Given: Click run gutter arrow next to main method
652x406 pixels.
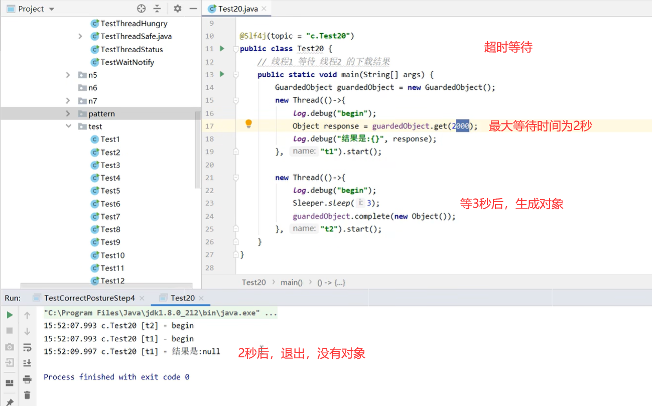Looking at the screenshot, I should click(x=222, y=74).
